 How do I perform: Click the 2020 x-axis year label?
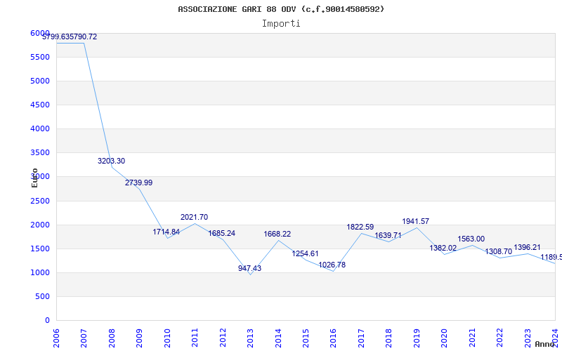[444, 338]
